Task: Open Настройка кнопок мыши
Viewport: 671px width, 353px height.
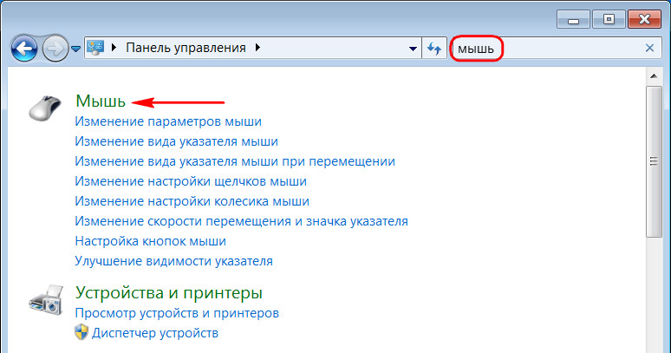Action: (150, 241)
